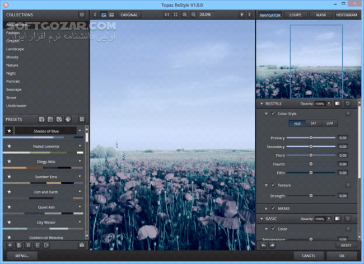Toggle the Color Style checkbox
Image resolution: width=364 pixels, height=264 pixels.
(273, 114)
